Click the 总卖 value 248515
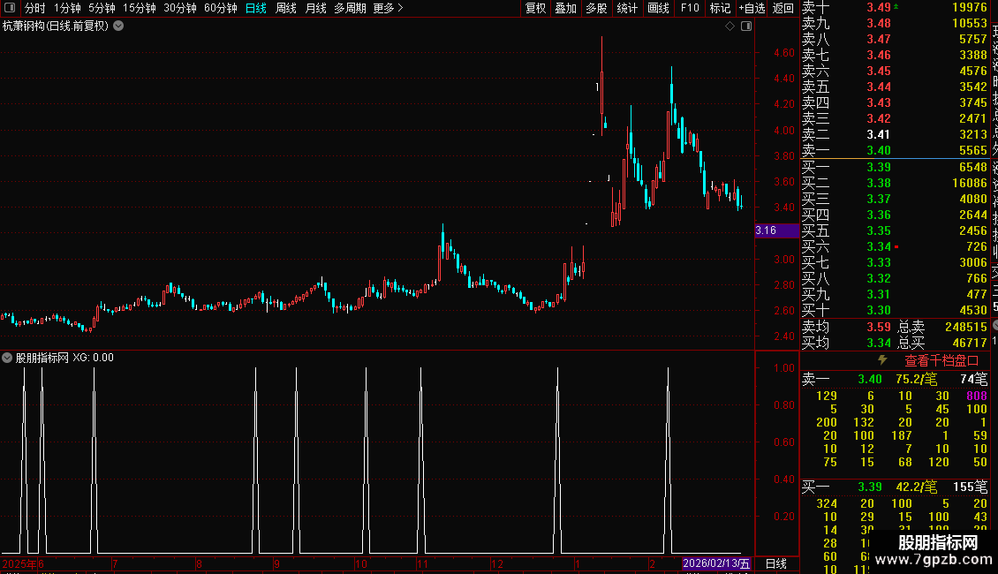 click(x=966, y=327)
